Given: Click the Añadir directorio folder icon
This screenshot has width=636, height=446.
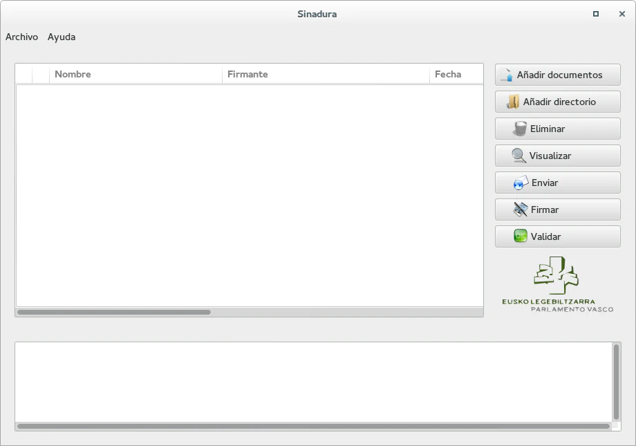Looking at the screenshot, I should [x=513, y=102].
